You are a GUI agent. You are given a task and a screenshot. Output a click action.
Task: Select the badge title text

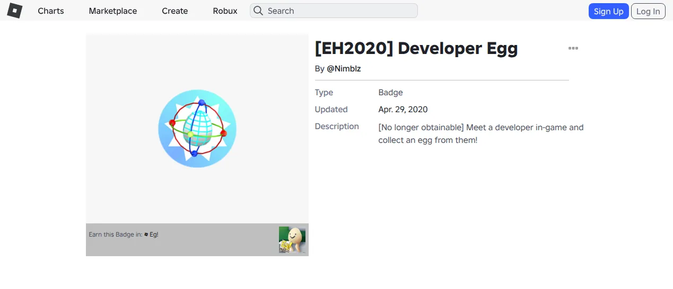(416, 48)
